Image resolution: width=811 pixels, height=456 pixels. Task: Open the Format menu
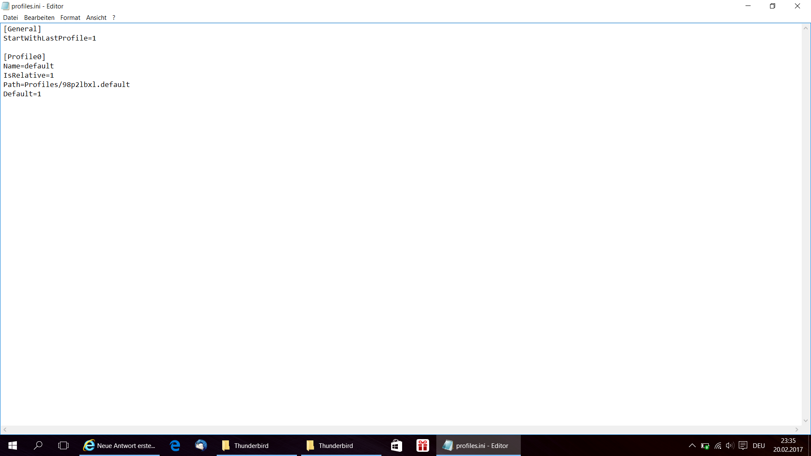point(70,18)
